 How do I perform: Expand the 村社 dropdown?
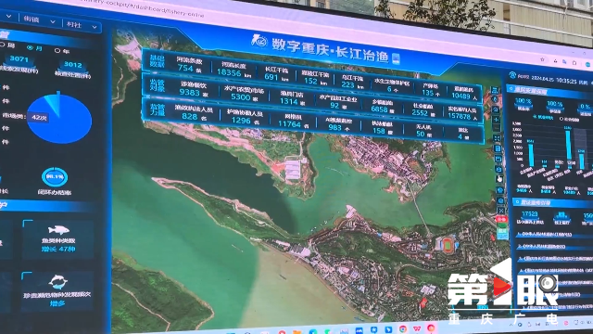[x=82, y=25]
